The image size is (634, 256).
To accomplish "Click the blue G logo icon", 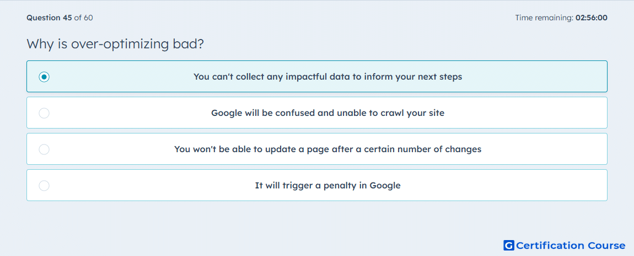I will [x=509, y=245].
